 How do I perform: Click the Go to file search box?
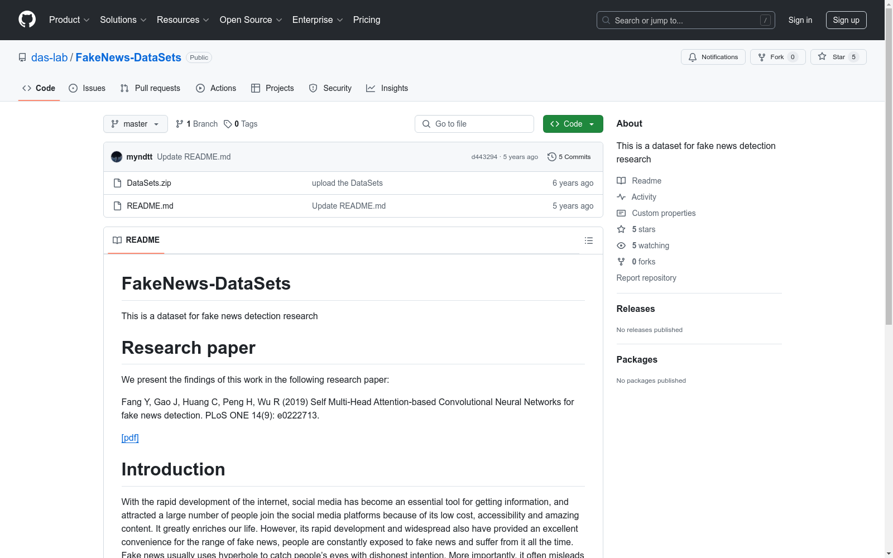[x=474, y=124]
